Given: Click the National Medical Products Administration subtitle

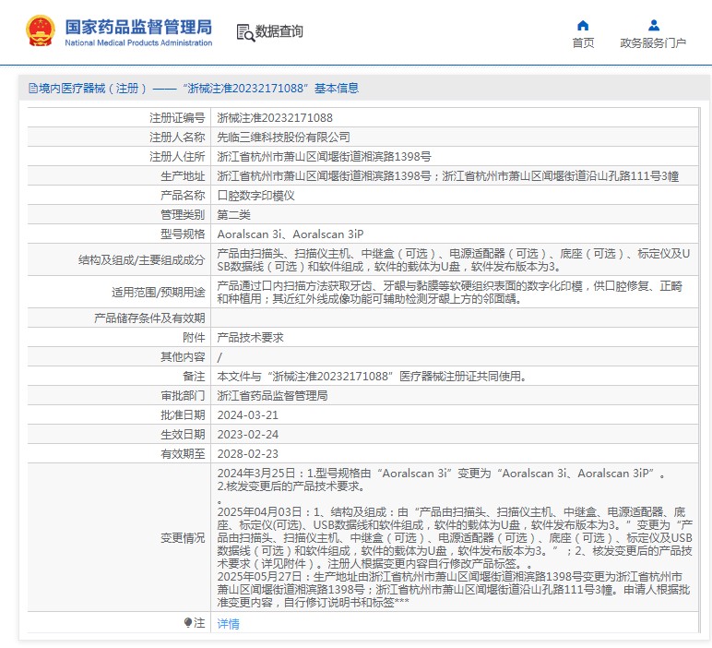Looking at the screenshot, I should tap(138, 43).
